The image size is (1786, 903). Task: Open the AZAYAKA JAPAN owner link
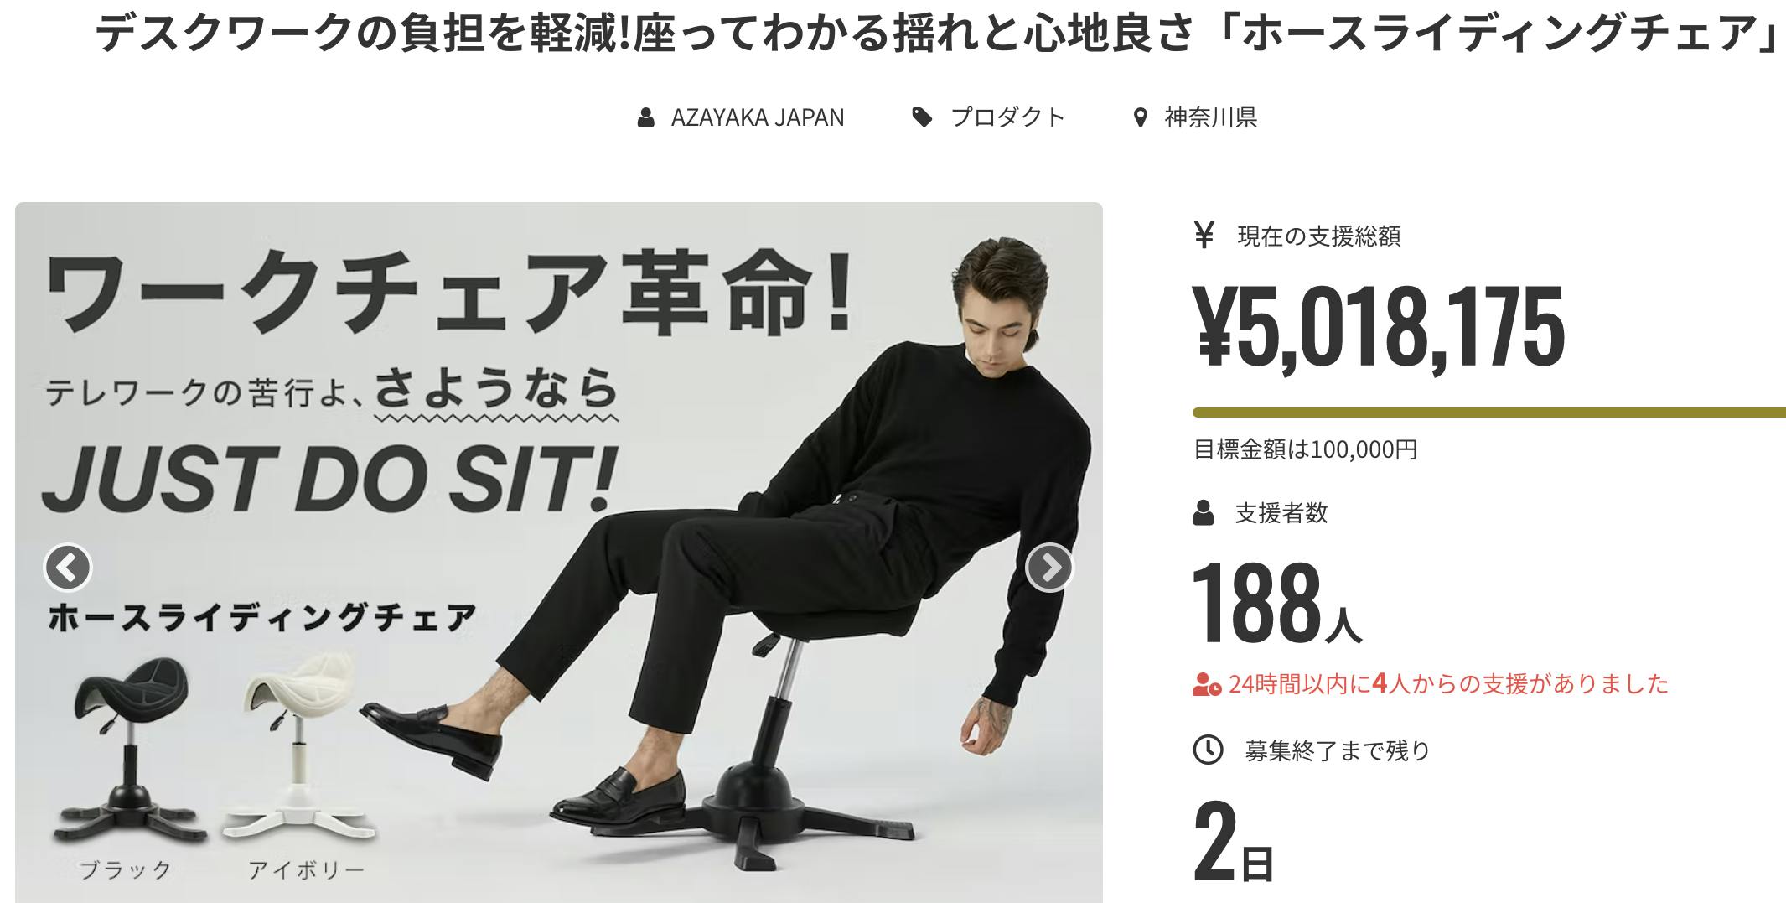pos(758,117)
